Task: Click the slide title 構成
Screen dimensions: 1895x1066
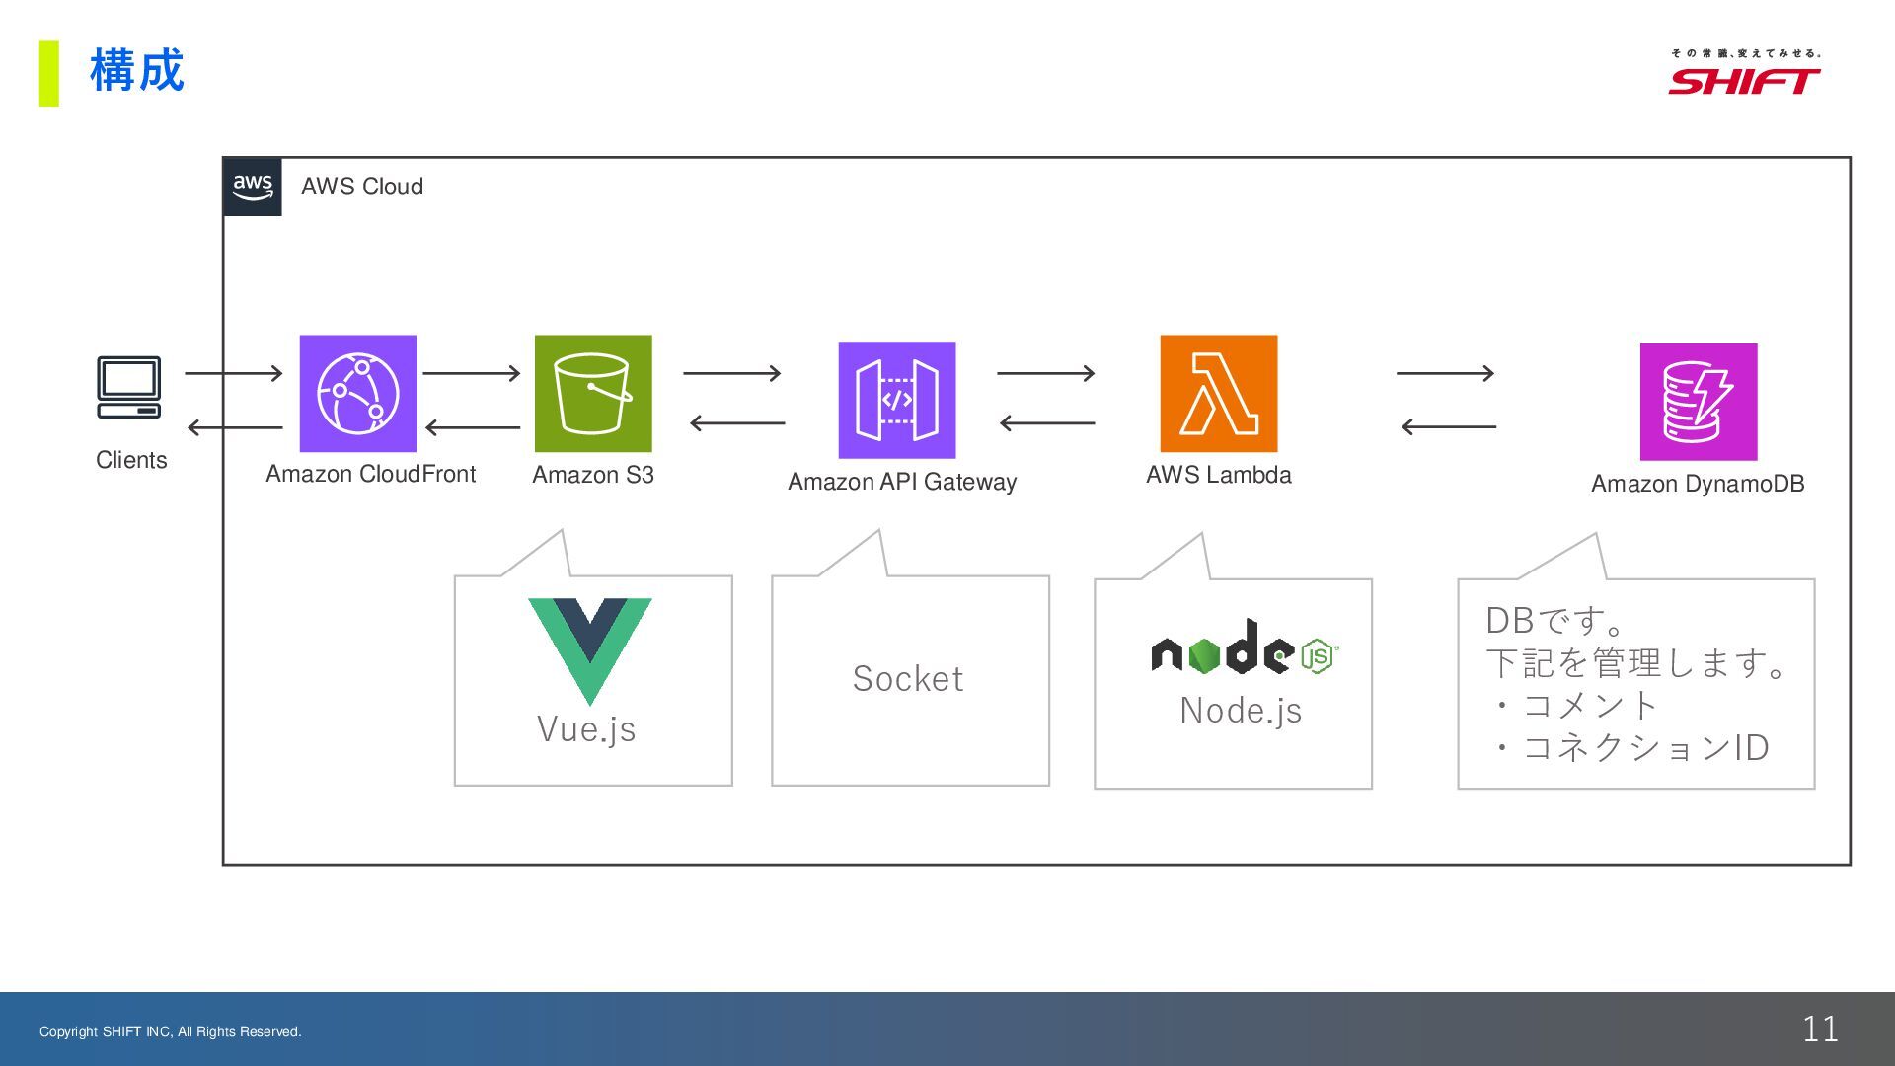Action: tap(136, 71)
